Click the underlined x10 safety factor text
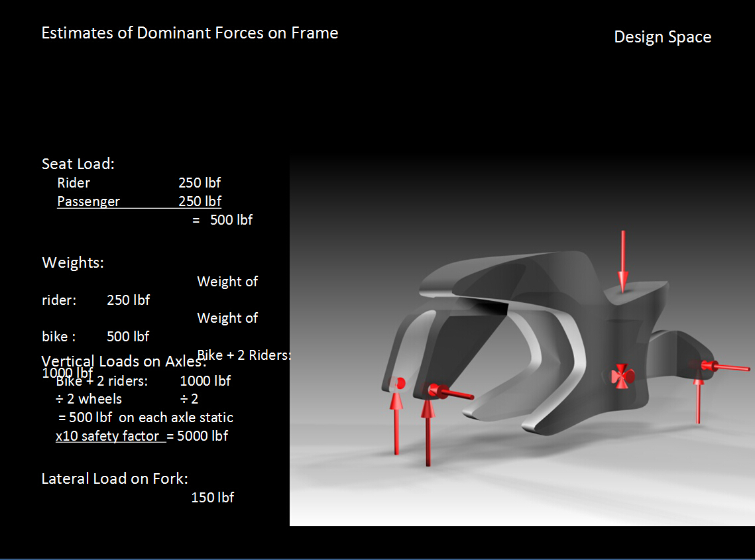Screen dimensions: 755x560 tap(107, 436)
